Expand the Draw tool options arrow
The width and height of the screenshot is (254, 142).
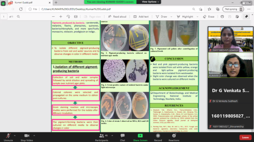171,17
